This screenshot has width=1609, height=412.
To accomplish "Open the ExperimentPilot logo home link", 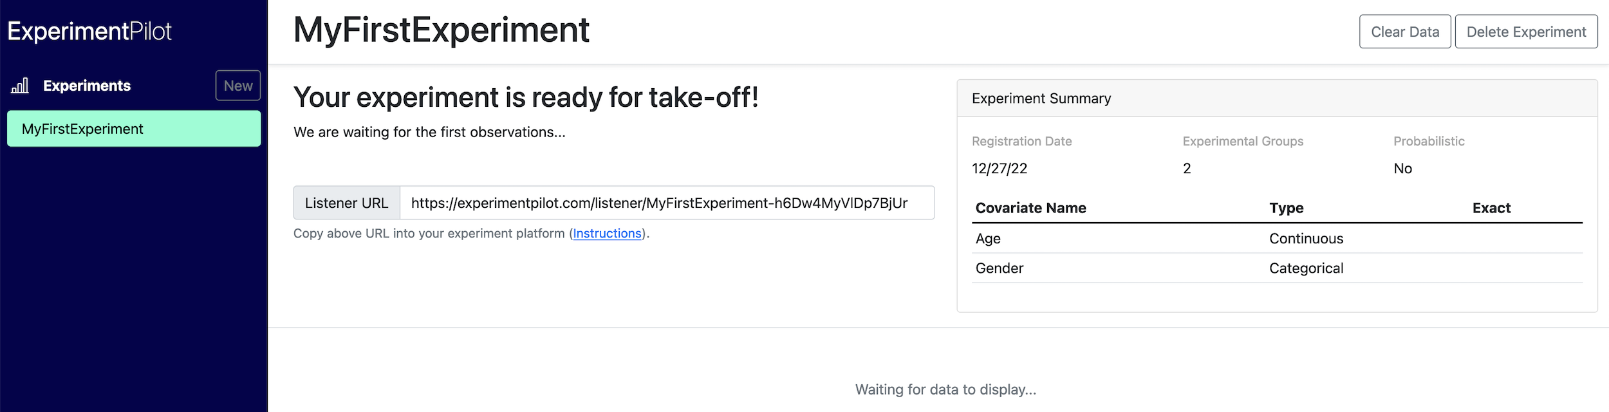I will [89, 31].
